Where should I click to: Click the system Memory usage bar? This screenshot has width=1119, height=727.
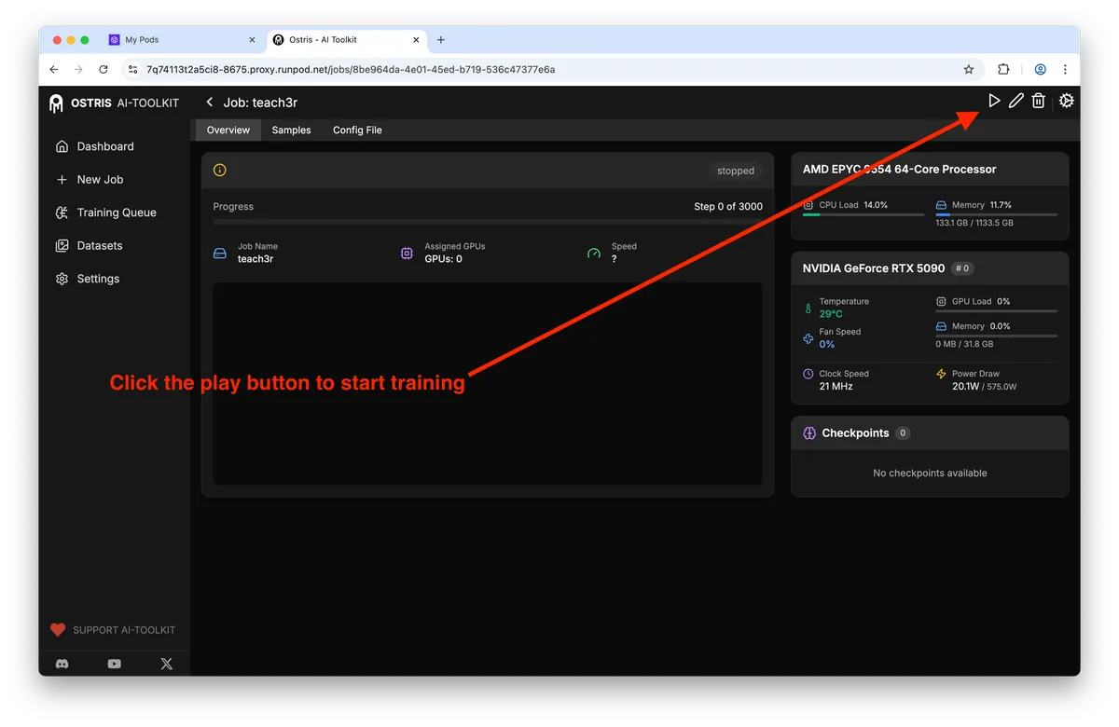(997, 214)
